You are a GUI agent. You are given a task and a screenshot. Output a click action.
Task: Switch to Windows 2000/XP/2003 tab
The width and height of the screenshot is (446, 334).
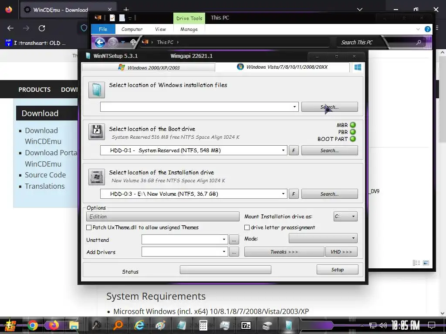tap(149, 67)
